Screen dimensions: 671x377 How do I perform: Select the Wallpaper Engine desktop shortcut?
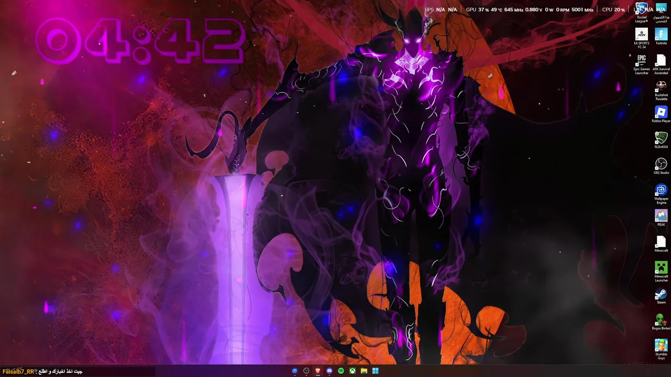pos(661,194)
